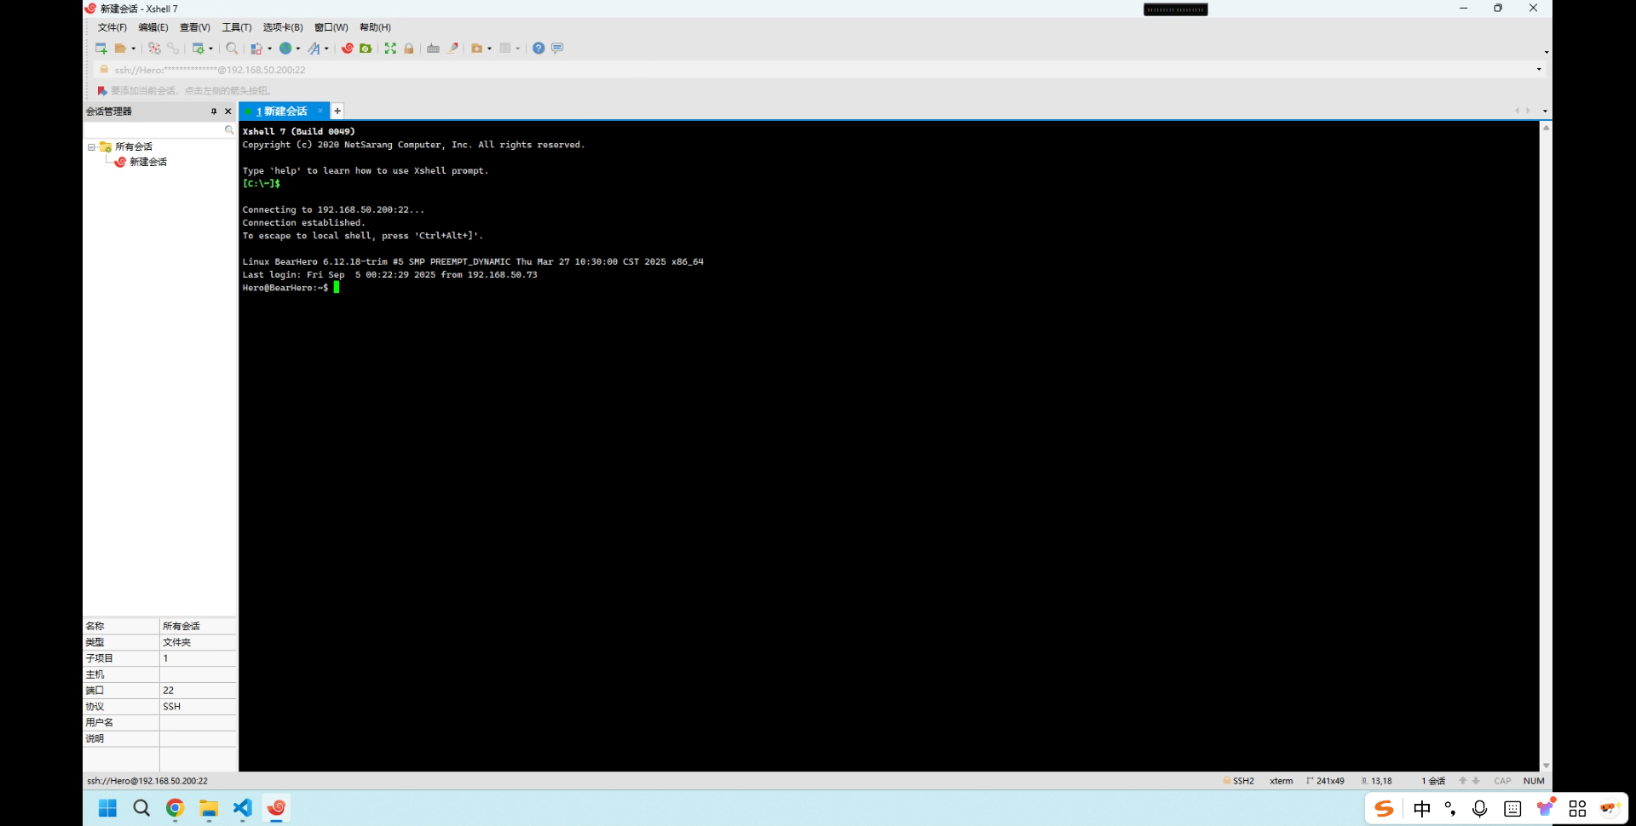Click the highlight pen toolbar icon
This screenshot has height=826, width=1636.
click(x=452, y=49)
